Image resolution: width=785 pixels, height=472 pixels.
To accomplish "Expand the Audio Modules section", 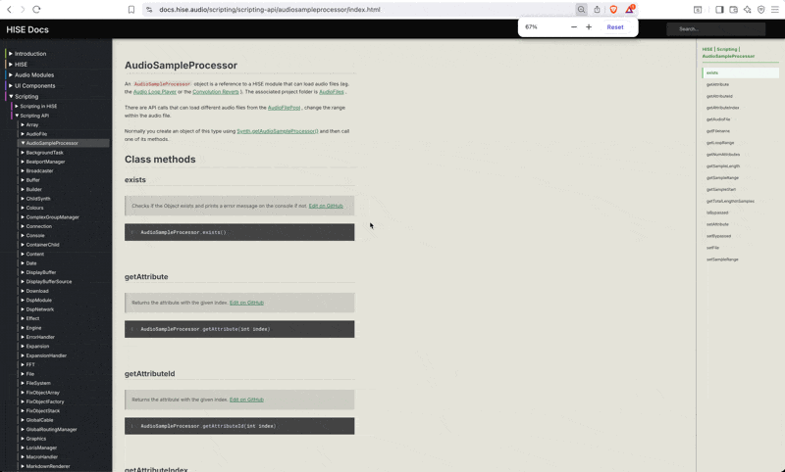I will tap(11, 75).
